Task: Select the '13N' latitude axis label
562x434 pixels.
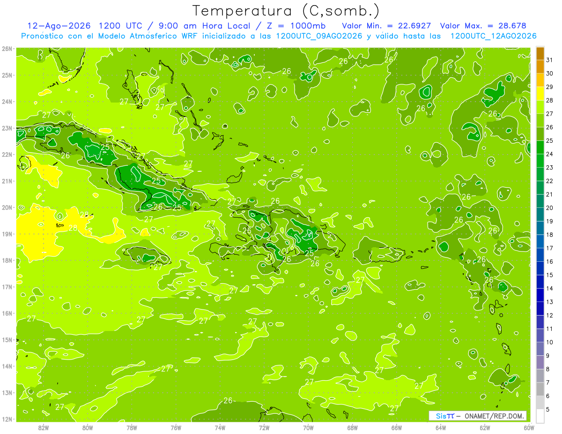Action: [7, 392]
